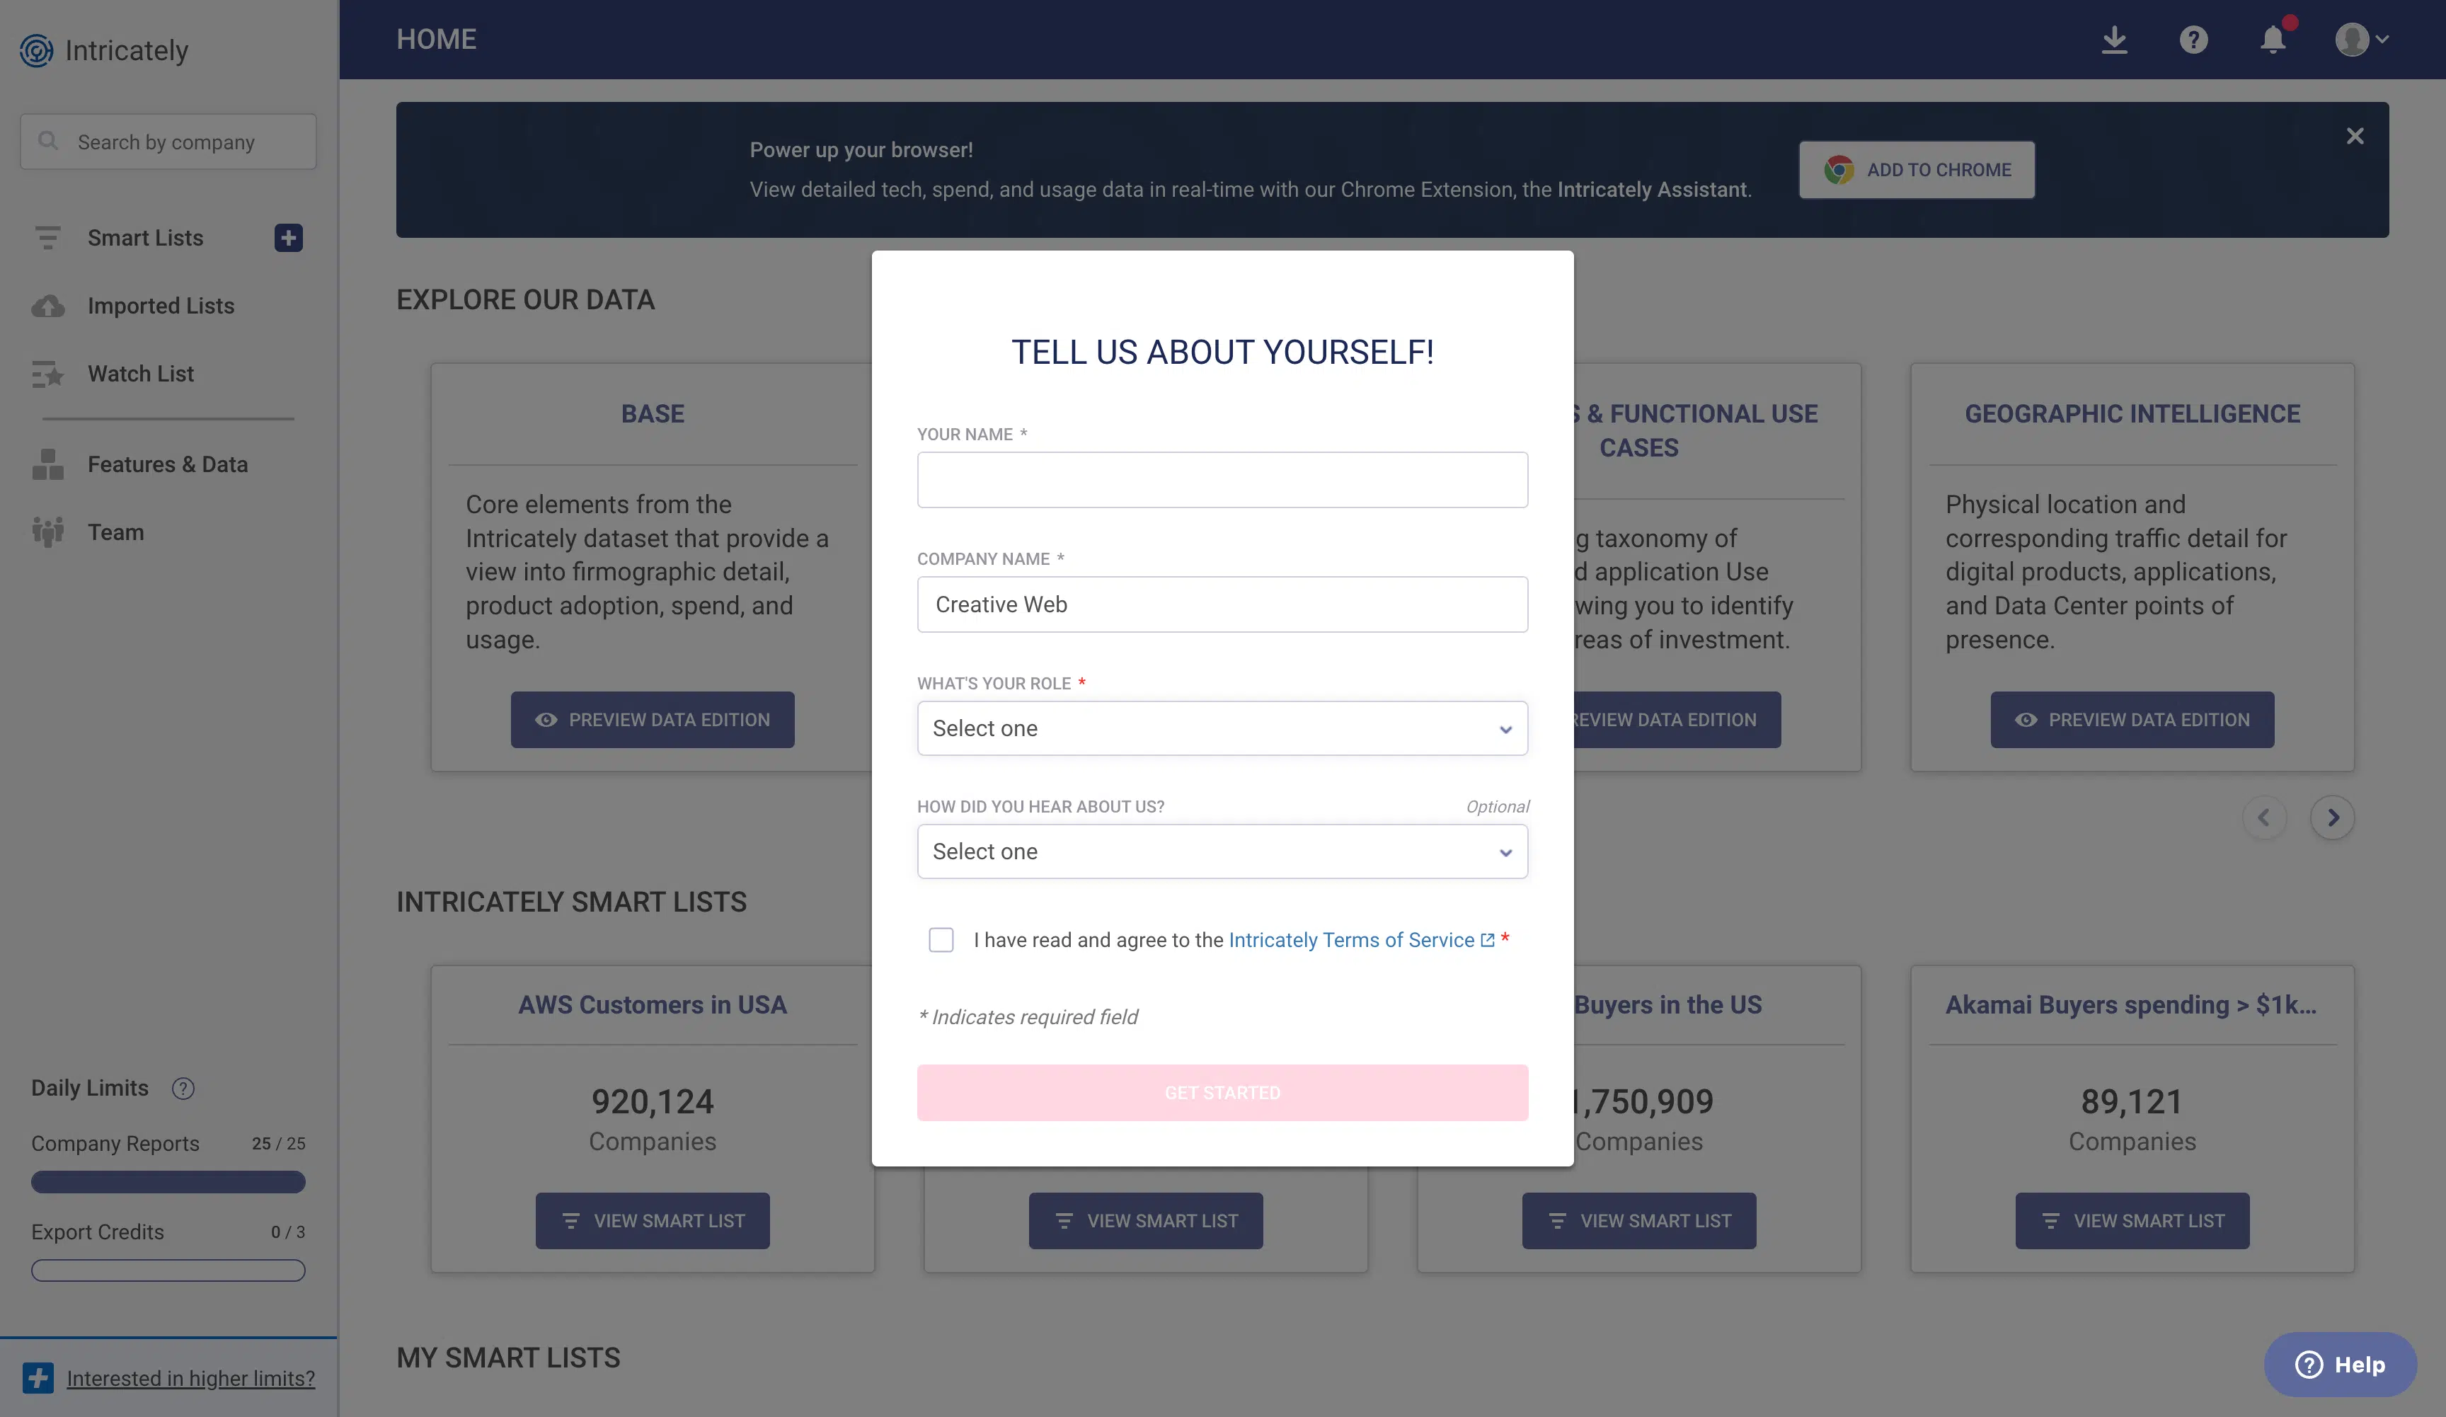Click the Add to Chrome button
The height and width of the screenshot is (1417, 2446).
pyautogui.click(x=1917, y=170)
